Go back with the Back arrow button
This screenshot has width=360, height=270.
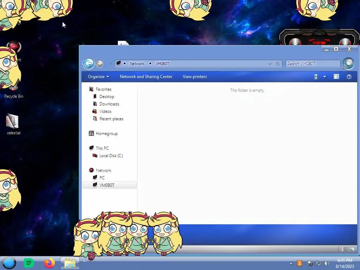pos(88,63)
